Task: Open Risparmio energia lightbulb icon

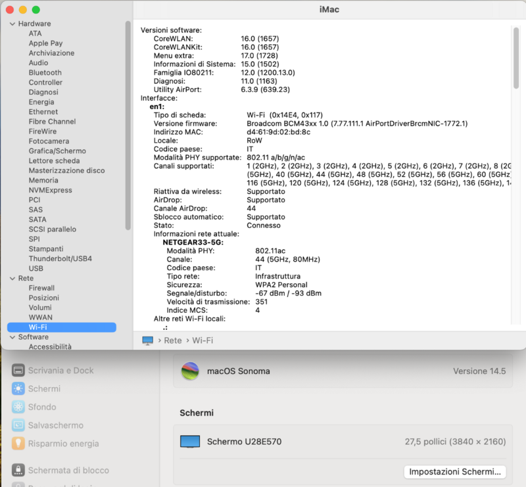Action: coord(18,444)
